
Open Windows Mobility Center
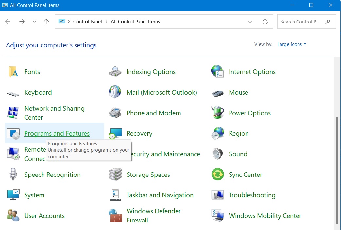pyautogui.click(x=265, y=216)
